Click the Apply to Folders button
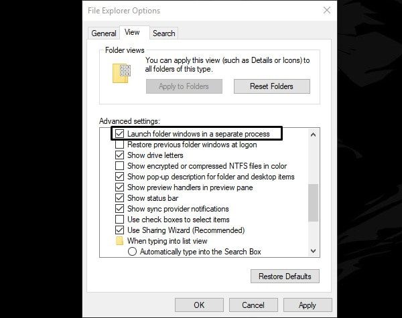 point(184,86)
